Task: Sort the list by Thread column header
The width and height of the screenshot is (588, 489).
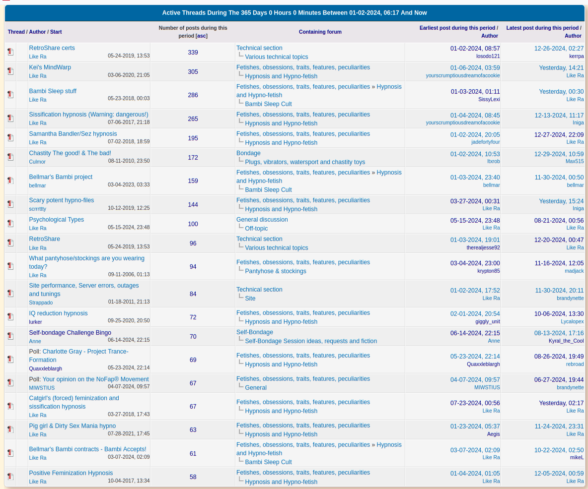Action: (16, 32)
